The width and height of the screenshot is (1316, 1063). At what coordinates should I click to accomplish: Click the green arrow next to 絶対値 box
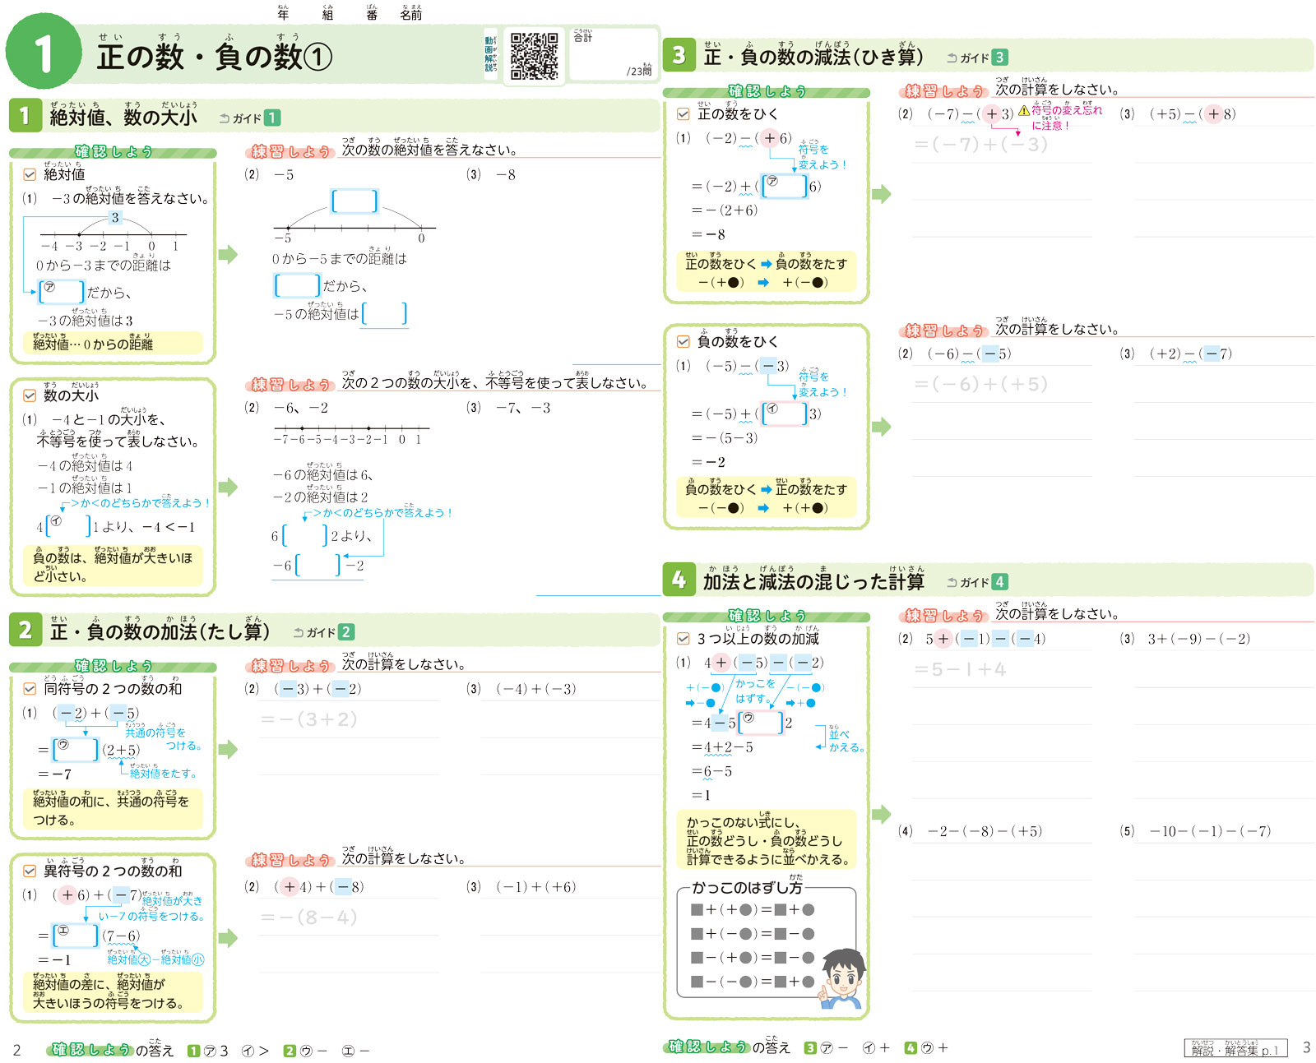[228, 255]
